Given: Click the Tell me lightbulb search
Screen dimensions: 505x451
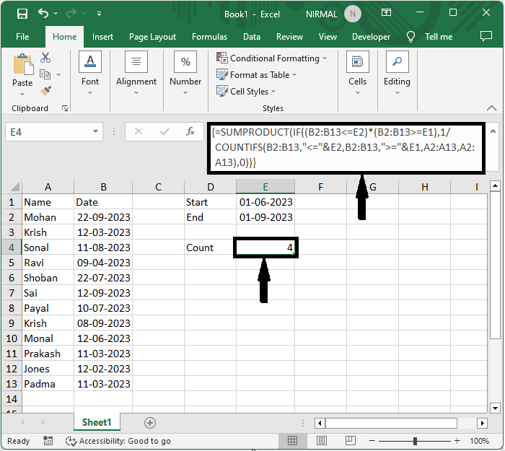Looking at the screenshot, I should tap(429, 37).
